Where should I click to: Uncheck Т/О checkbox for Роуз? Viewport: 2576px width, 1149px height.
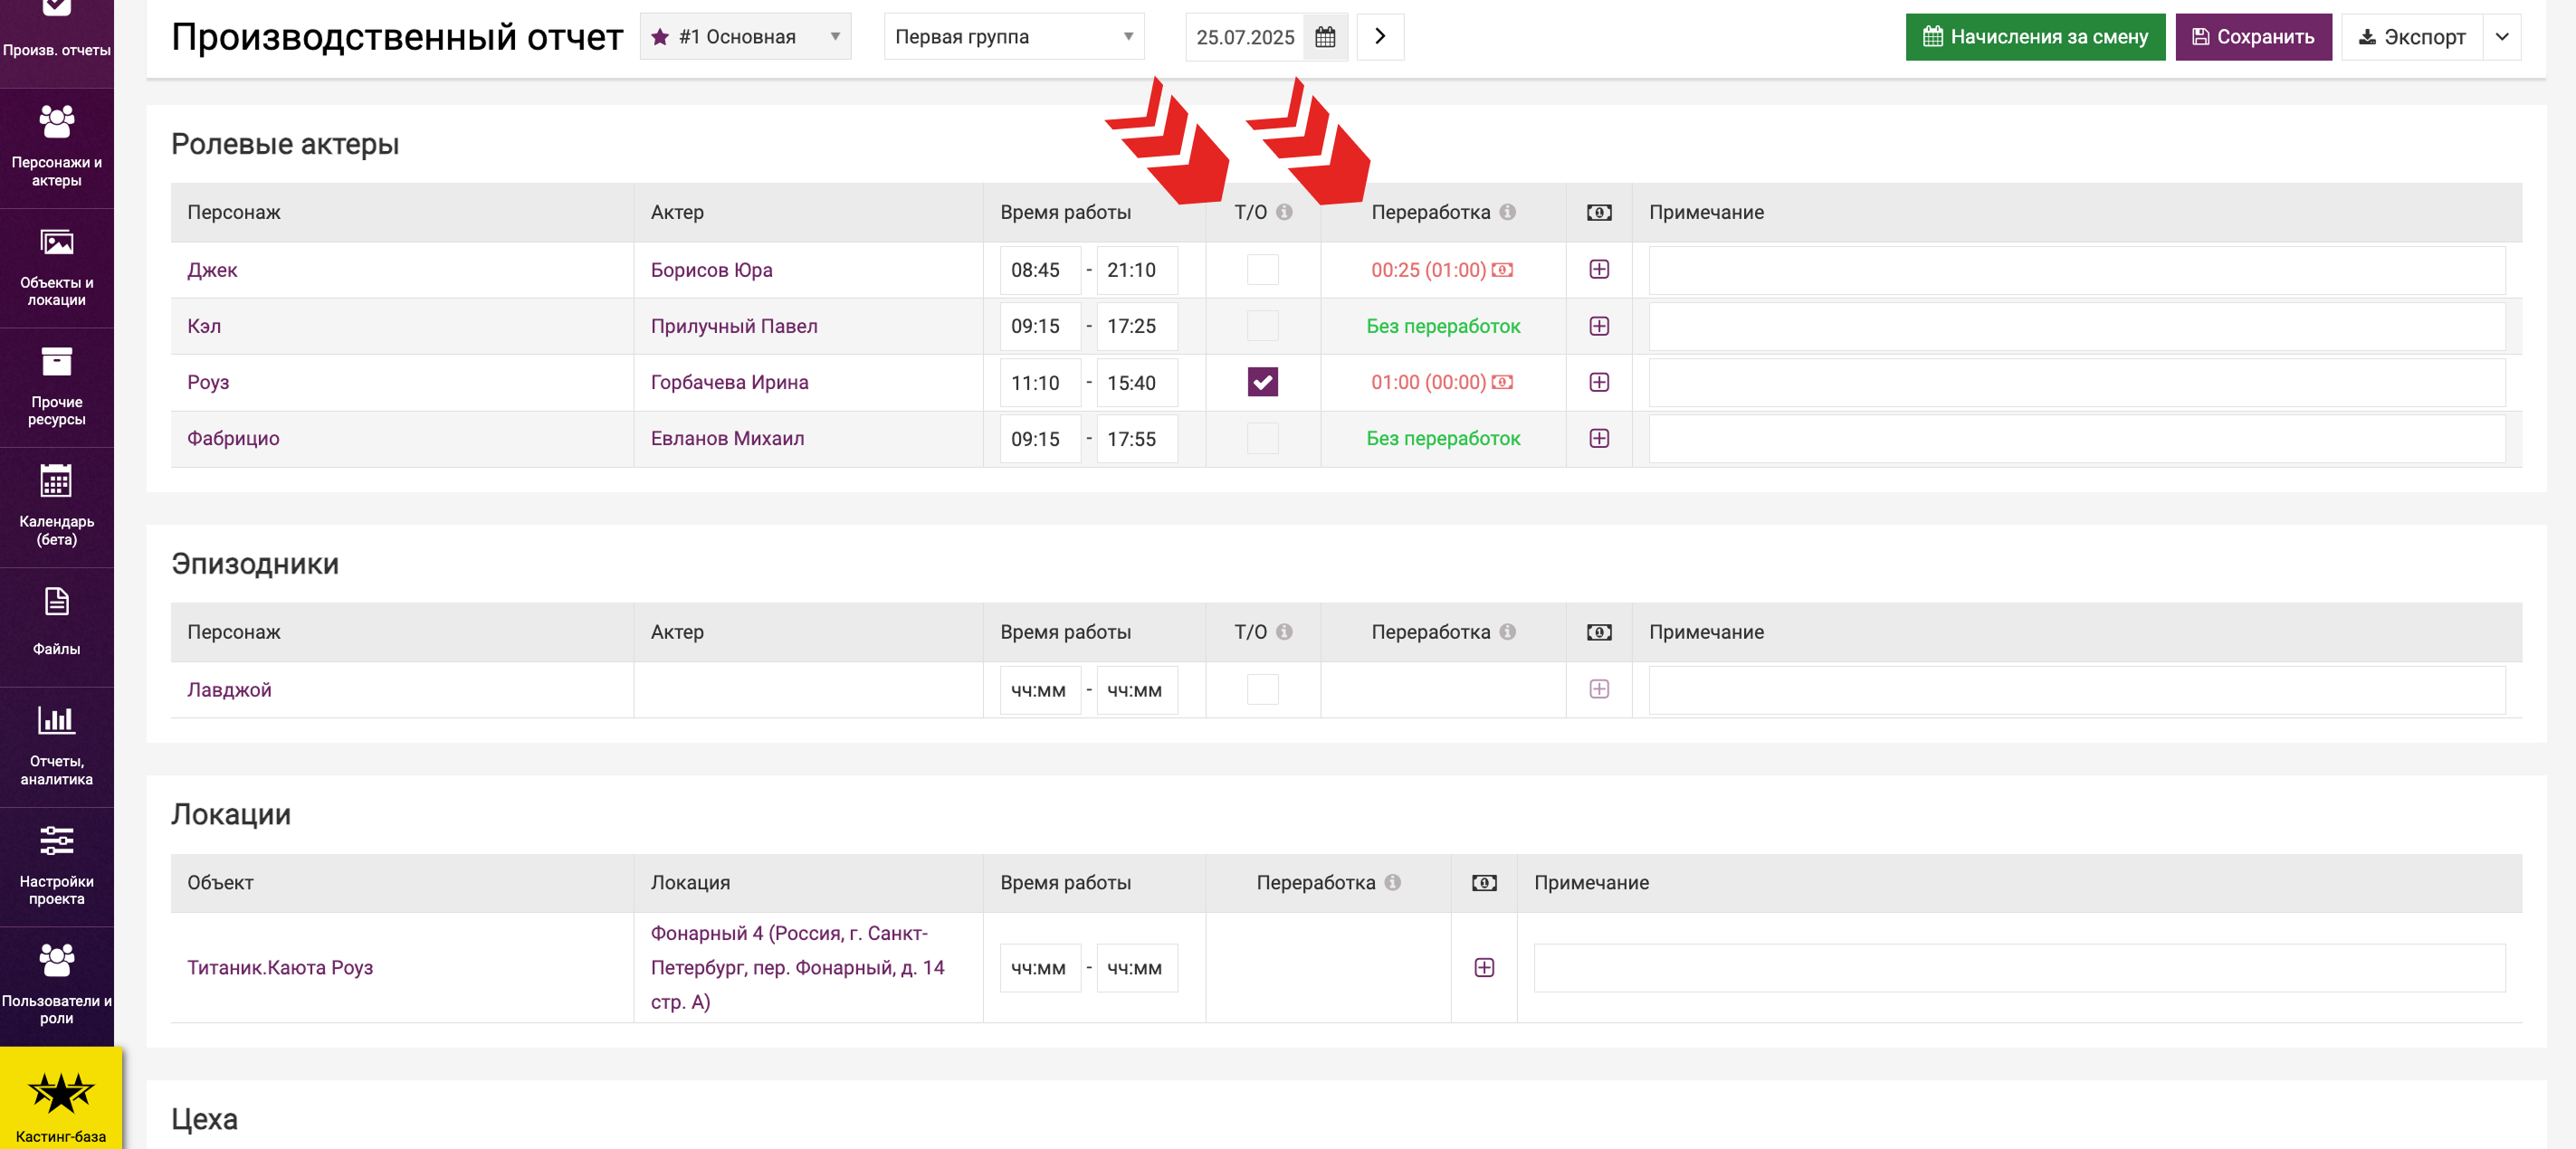1263,382
